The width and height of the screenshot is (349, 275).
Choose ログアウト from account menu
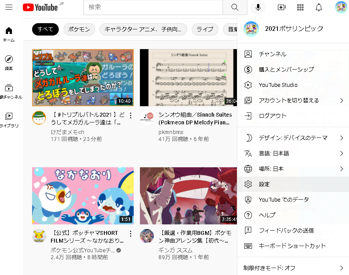click(293, 116)
